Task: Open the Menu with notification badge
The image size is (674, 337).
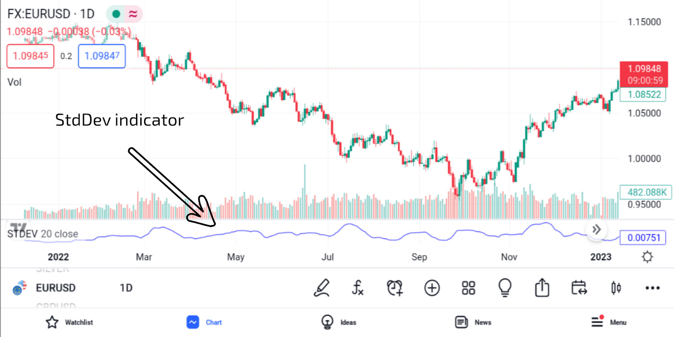Action: point(608,322)
